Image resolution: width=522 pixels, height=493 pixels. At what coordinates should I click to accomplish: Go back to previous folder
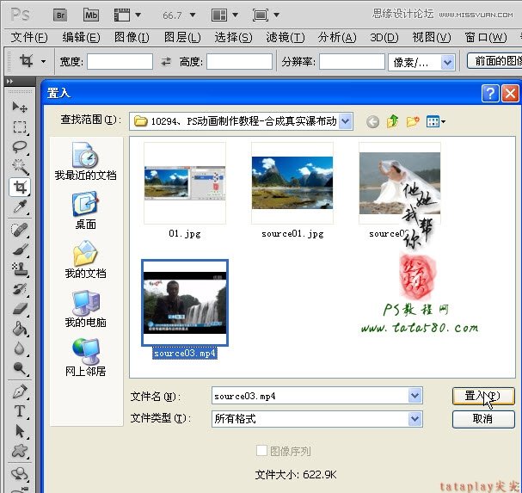(373, 121)
